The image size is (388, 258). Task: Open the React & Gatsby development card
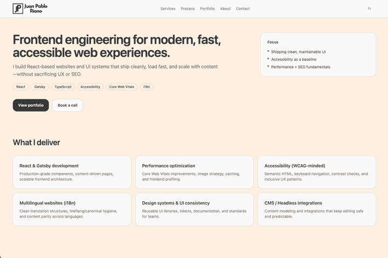click(x=72, y=172)
